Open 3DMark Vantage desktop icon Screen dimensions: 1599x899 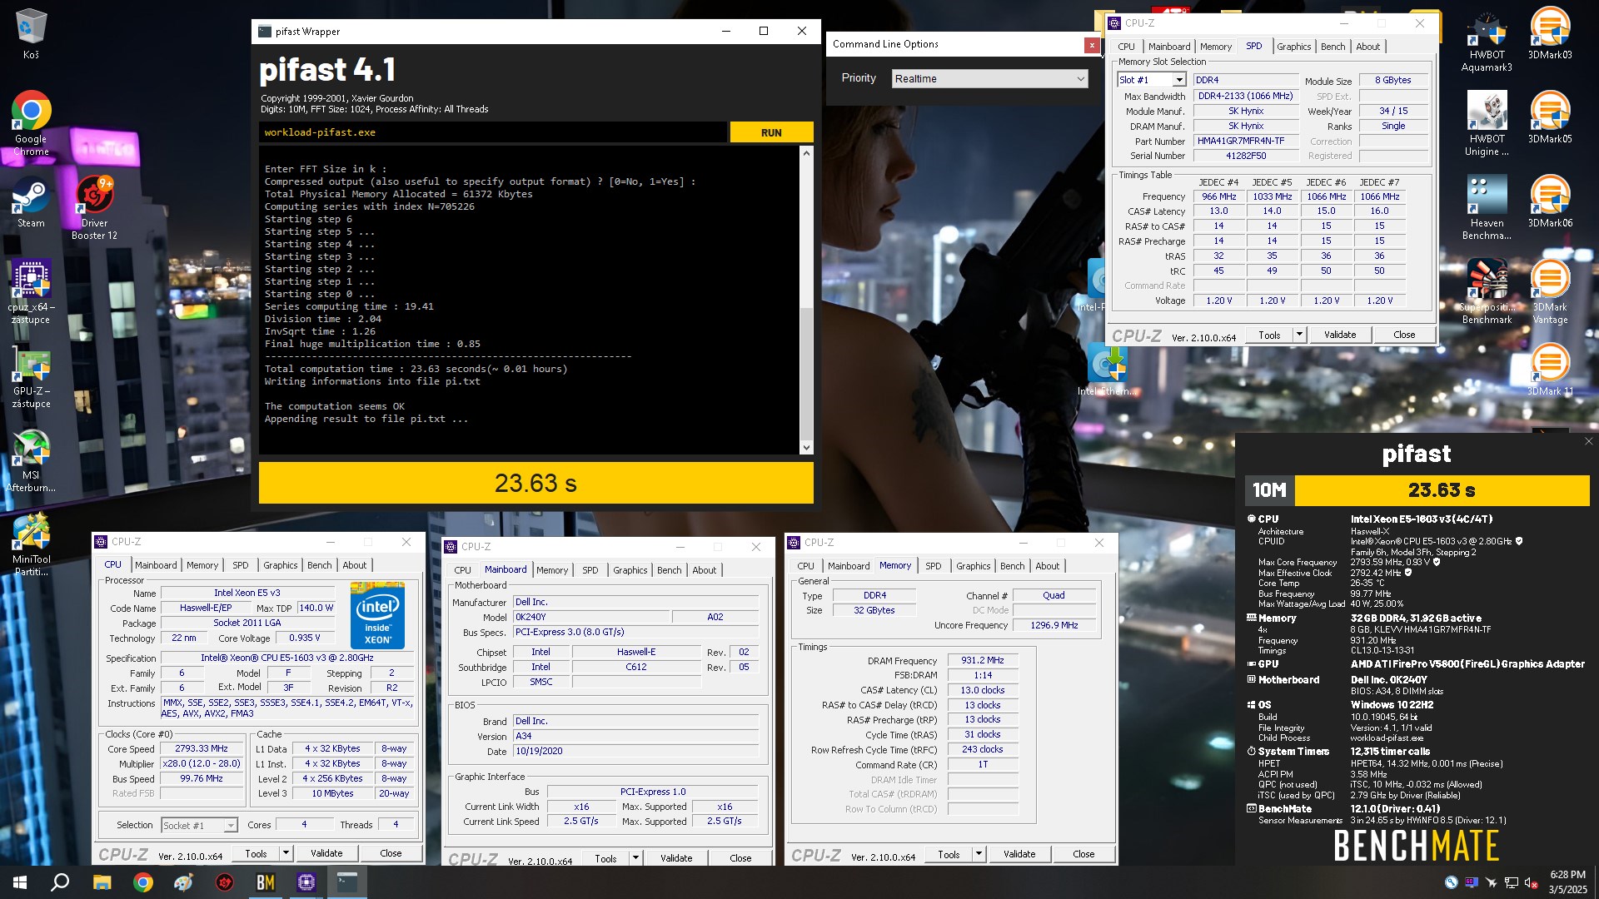pyautogui.click(x=1550, y=291)
